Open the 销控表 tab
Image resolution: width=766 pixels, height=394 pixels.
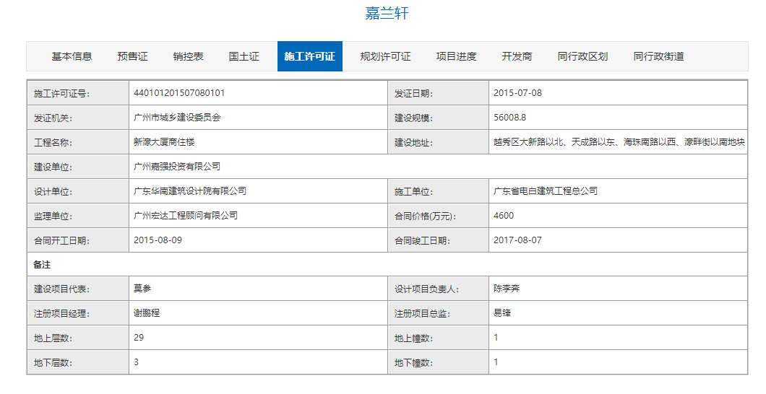tap(188, 56)
